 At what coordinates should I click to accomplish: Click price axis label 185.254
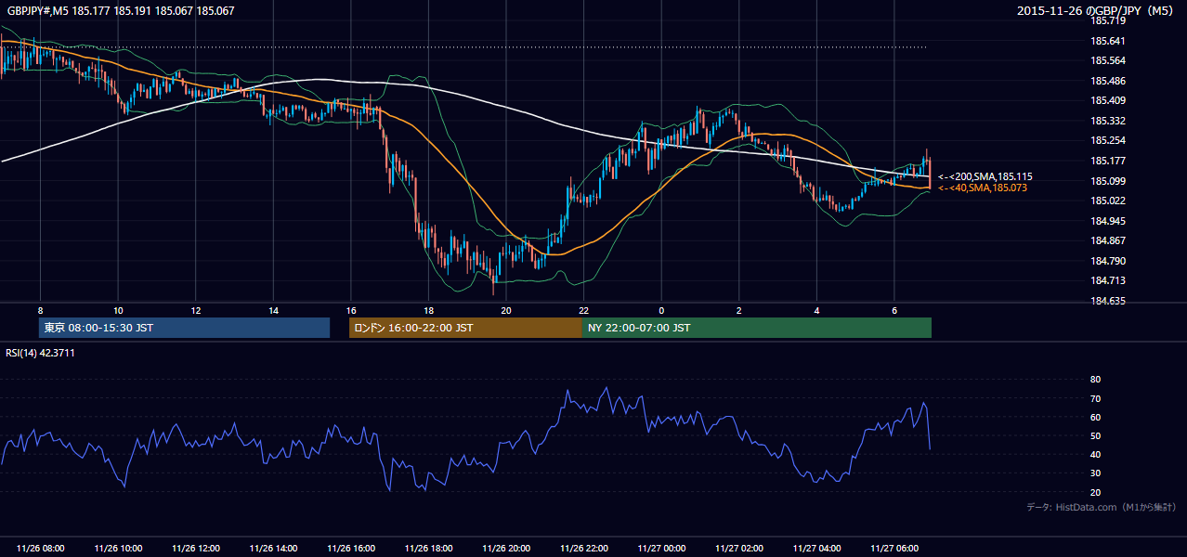[x=1108, y=141]
